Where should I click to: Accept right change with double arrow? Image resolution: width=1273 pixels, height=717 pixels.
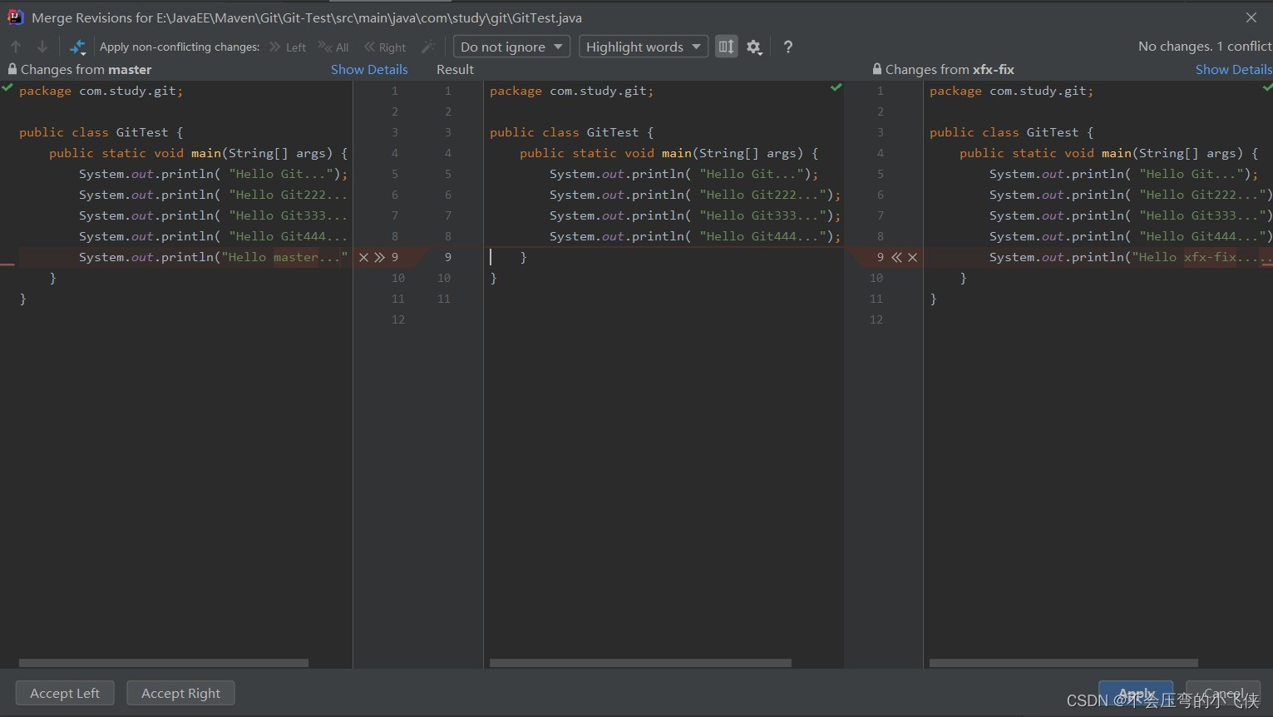896,258
